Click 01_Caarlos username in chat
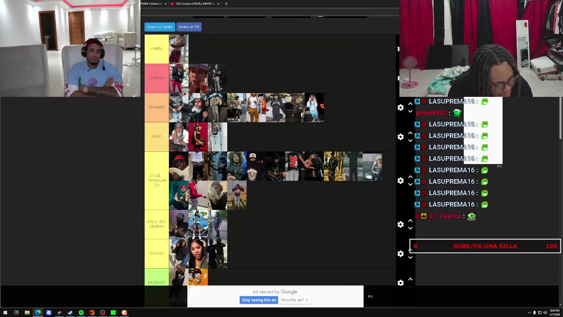The width and height of the screenshot is (563, 317). (445, 216)
